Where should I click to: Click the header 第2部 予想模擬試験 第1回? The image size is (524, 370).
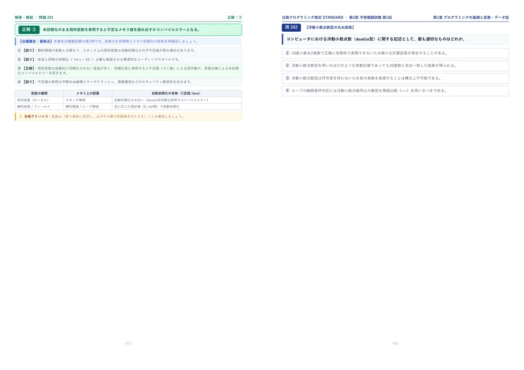coord(370,17)
